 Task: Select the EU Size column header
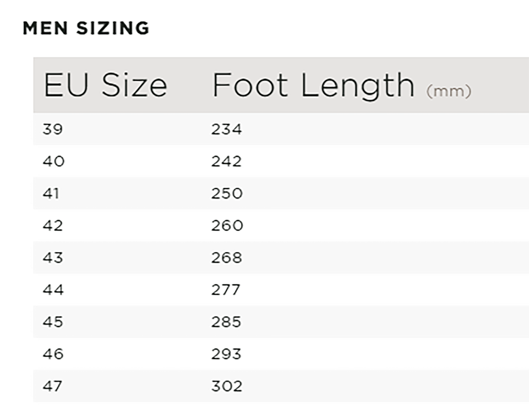(x=105, y=86)
